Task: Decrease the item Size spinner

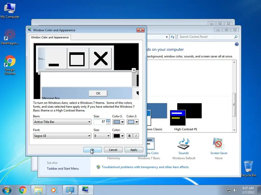Action: click(108, 123)
